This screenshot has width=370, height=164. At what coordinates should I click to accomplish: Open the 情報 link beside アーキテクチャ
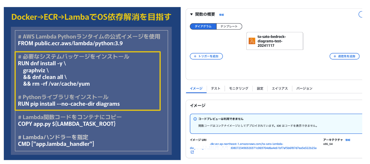(x=348, y=140)
